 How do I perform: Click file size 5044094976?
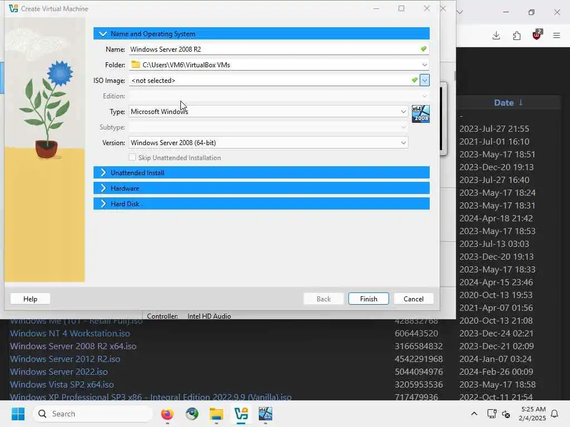[x=419, y=372]
